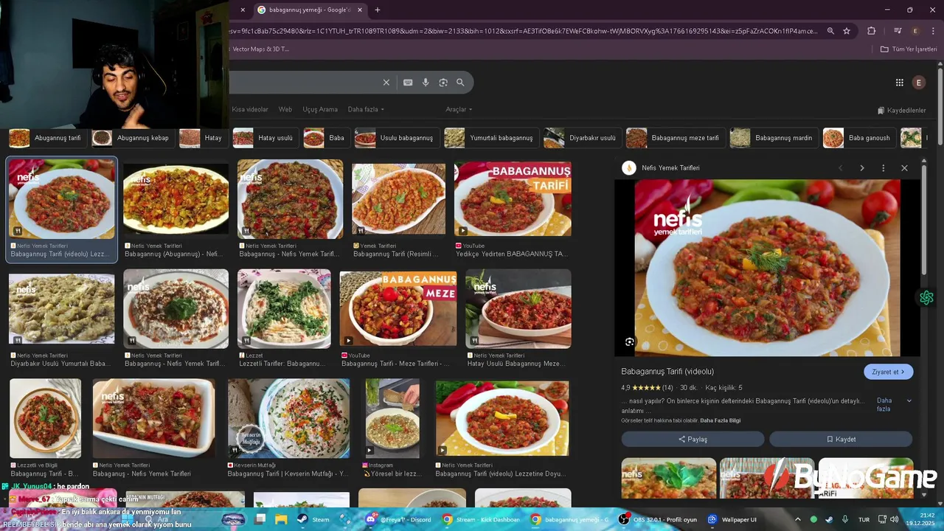Image resolution: width=944 pixels, height=531 pixels.
Task: Open the Google apps grid
Action: [899, 83]
